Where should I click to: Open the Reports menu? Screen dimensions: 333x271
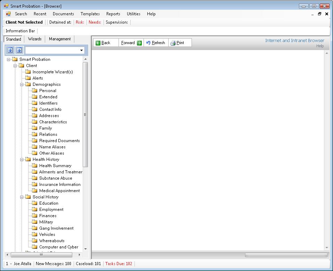(113, 14)
